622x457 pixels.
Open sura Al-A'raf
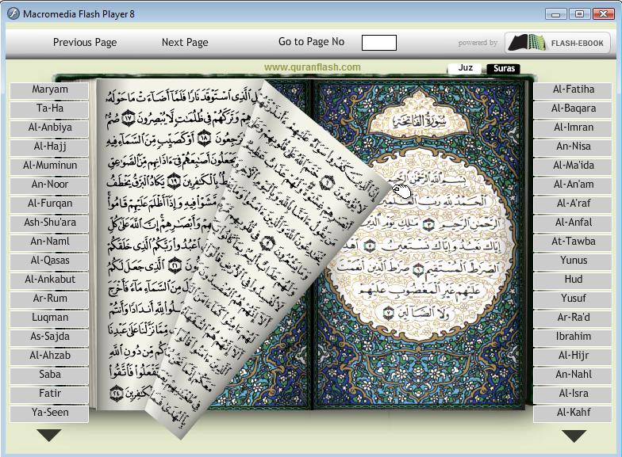573,204
